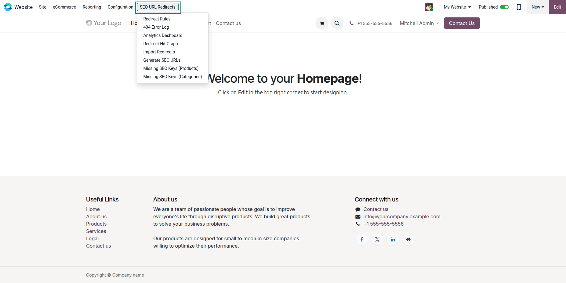Click the user avatar icon in top bar
Viewport: 566px width, 283px height.
[x=429, y=7]
